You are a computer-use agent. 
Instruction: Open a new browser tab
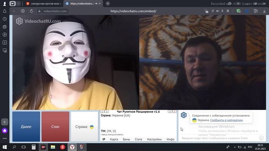(108, 3)
